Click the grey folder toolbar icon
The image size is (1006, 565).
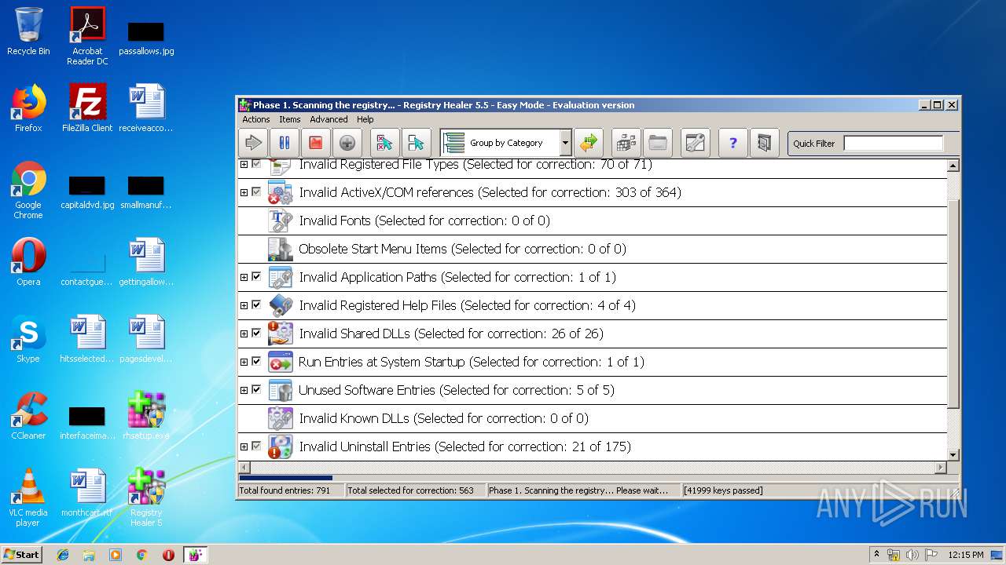click(658, 143)
